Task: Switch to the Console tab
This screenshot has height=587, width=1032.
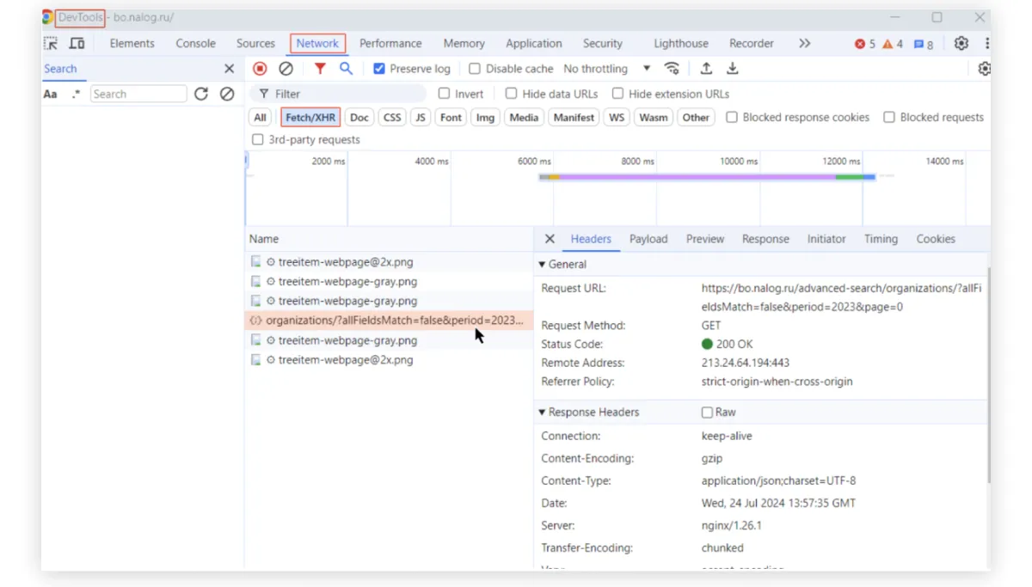Action: pos(195,44)
